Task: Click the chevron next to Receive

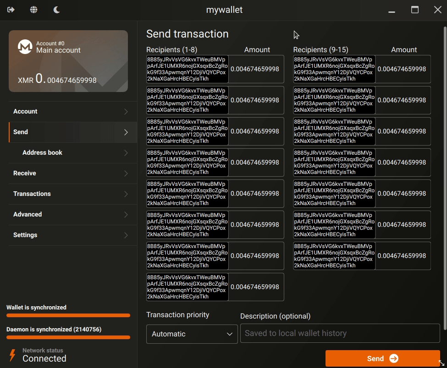Action: pos(126,173)
